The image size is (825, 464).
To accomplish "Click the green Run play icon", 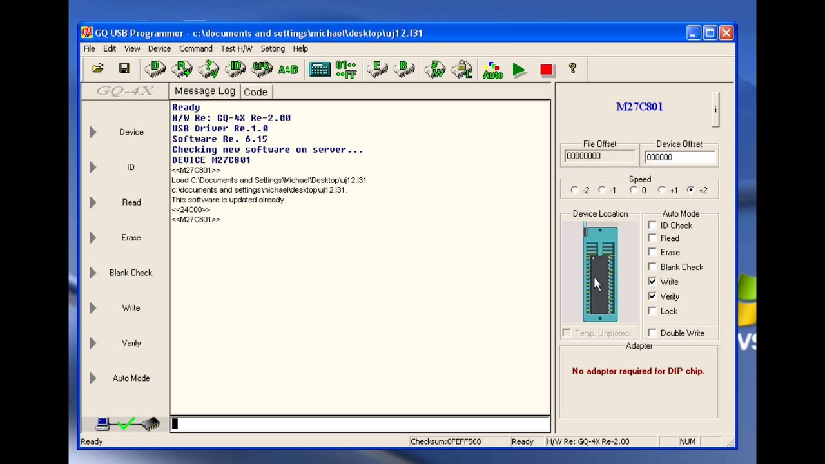I will 519,70.
